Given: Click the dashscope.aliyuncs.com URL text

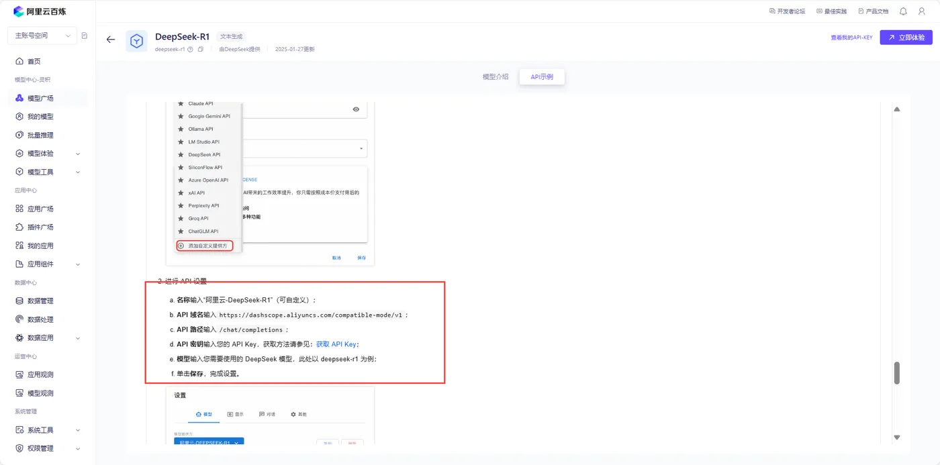Looking at the screenshot, I should (311, 315).
